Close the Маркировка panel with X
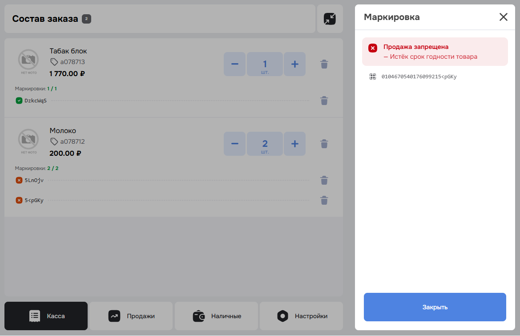The height and width of the screenshot is (336, 520). tap(504, 17)
